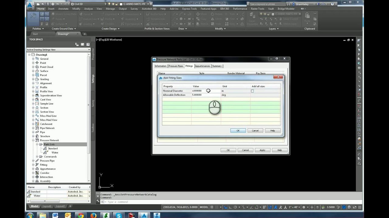Open Word from the Windows taskbar
Viewport: 389px width, 218px height.
[55, 215]
